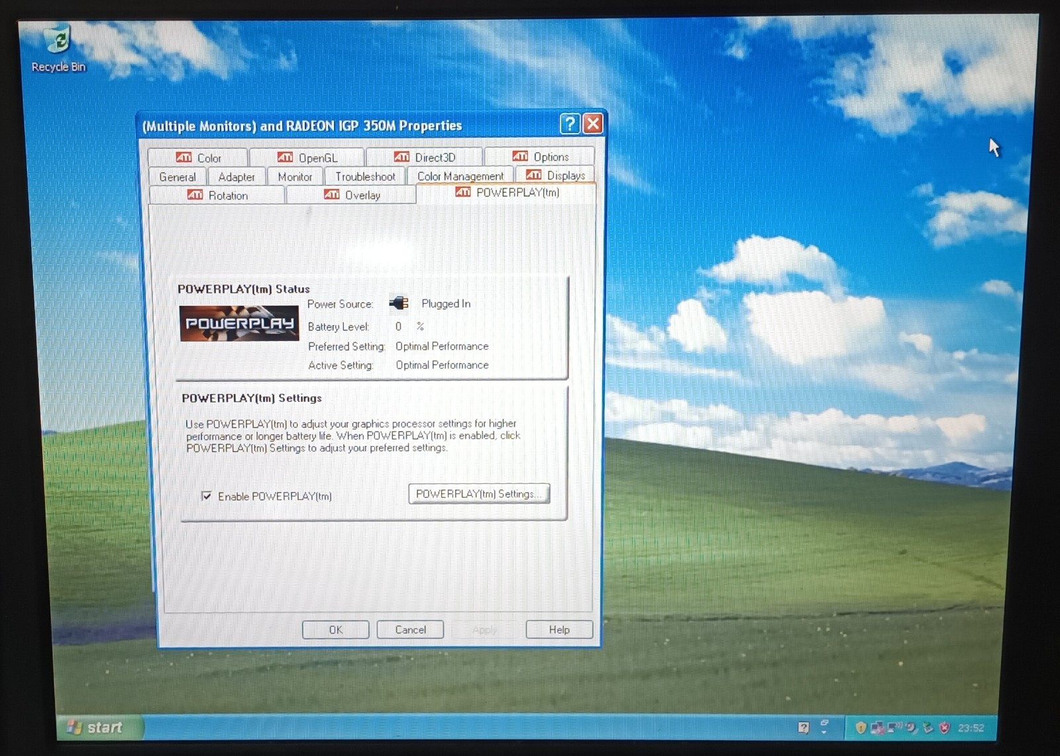Open the Direct3D tab
The width and height of the screenshot is (1060, 756).
coord(424,157)
